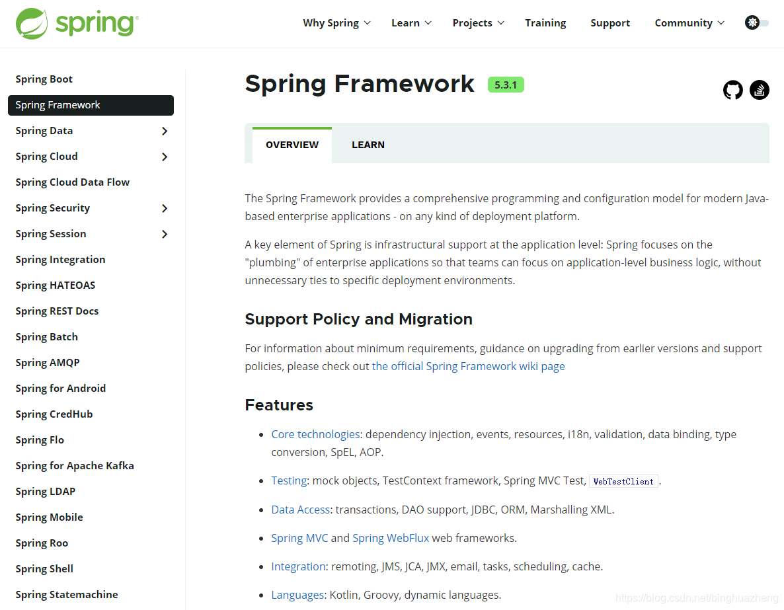Open the Spring WebFlux link
This screenshot has width=784, height=610.
tap(391, 539)
